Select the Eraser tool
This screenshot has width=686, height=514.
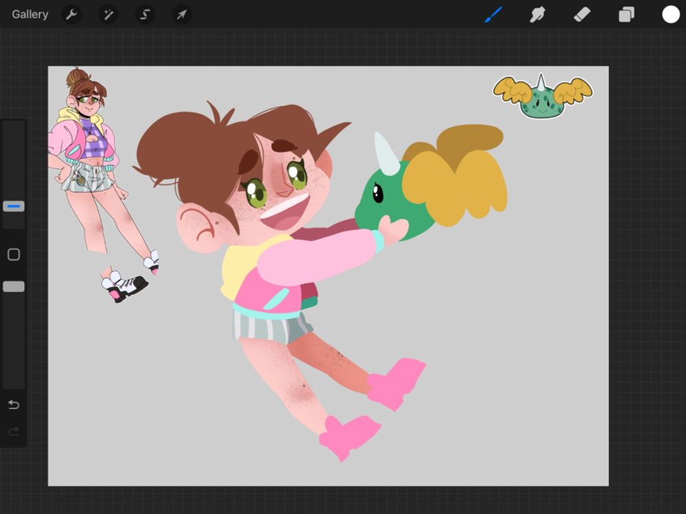[582, 14]
